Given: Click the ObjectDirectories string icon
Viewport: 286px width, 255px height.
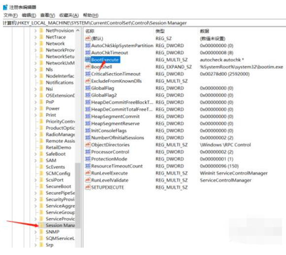Looking at the screenshot, I should [88, 144].
